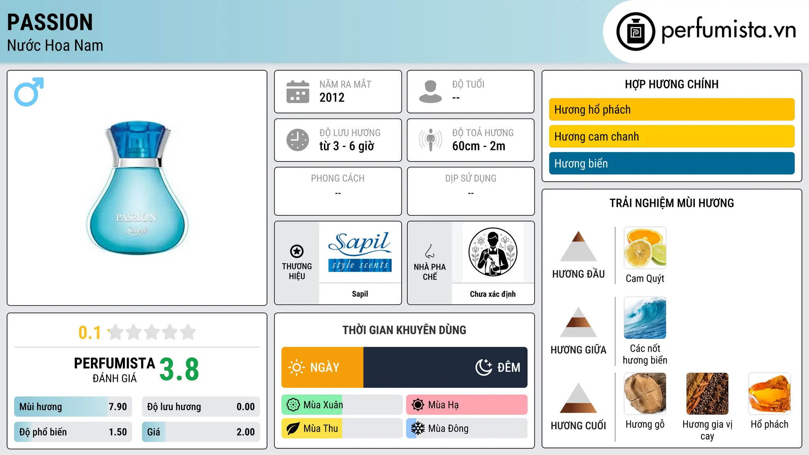
Task: Click the green 3.8 Perfumista score
Action: coord(179,369)
